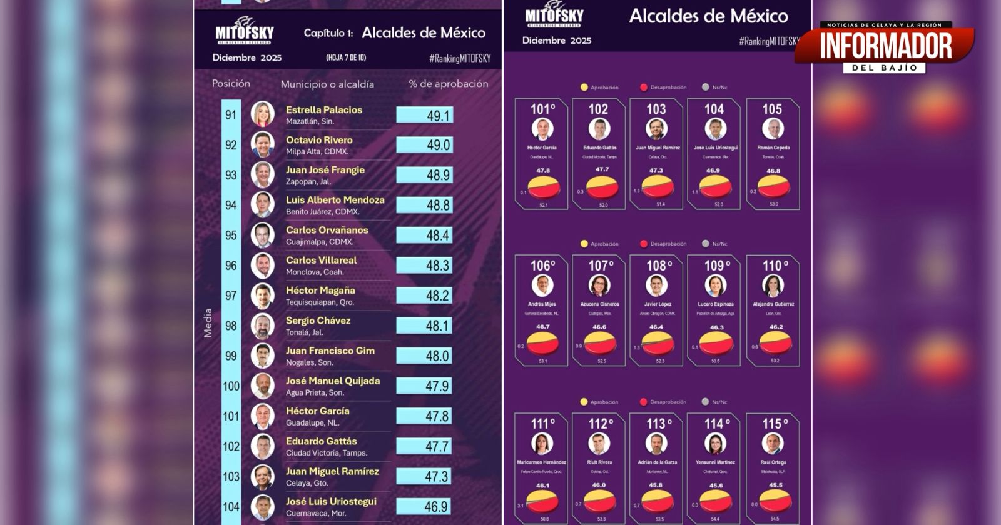The image size is (1001, 525).
Task: Click the 47.3 bar beside Juan Miguel Ramírez
Action: click(x=424, y=477)
